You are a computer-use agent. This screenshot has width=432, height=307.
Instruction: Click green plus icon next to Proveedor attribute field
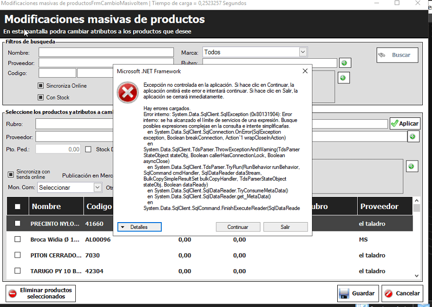coord(412,137)
